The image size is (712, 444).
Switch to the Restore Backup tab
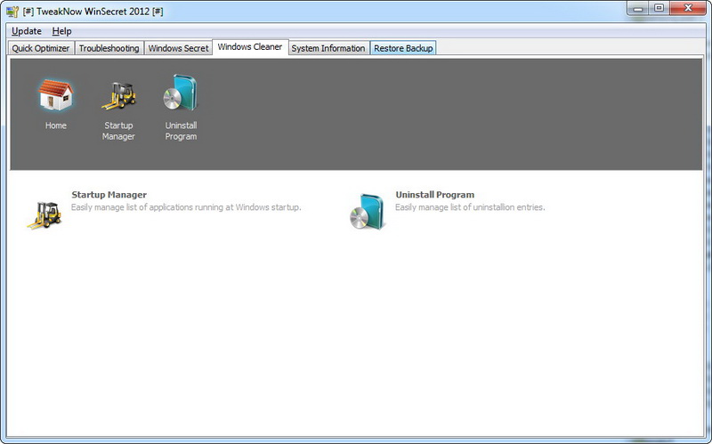click(403, 48)
